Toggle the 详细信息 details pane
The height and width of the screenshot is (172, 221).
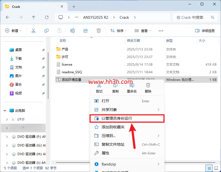(205, 31)
